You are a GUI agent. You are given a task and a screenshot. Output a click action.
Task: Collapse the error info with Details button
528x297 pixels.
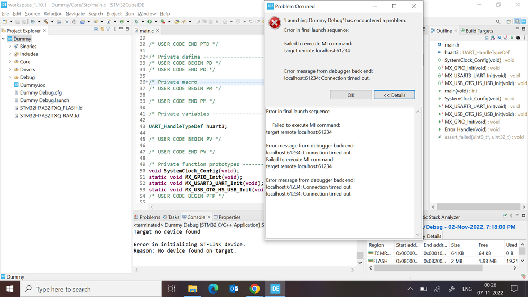tap(394, 95)
